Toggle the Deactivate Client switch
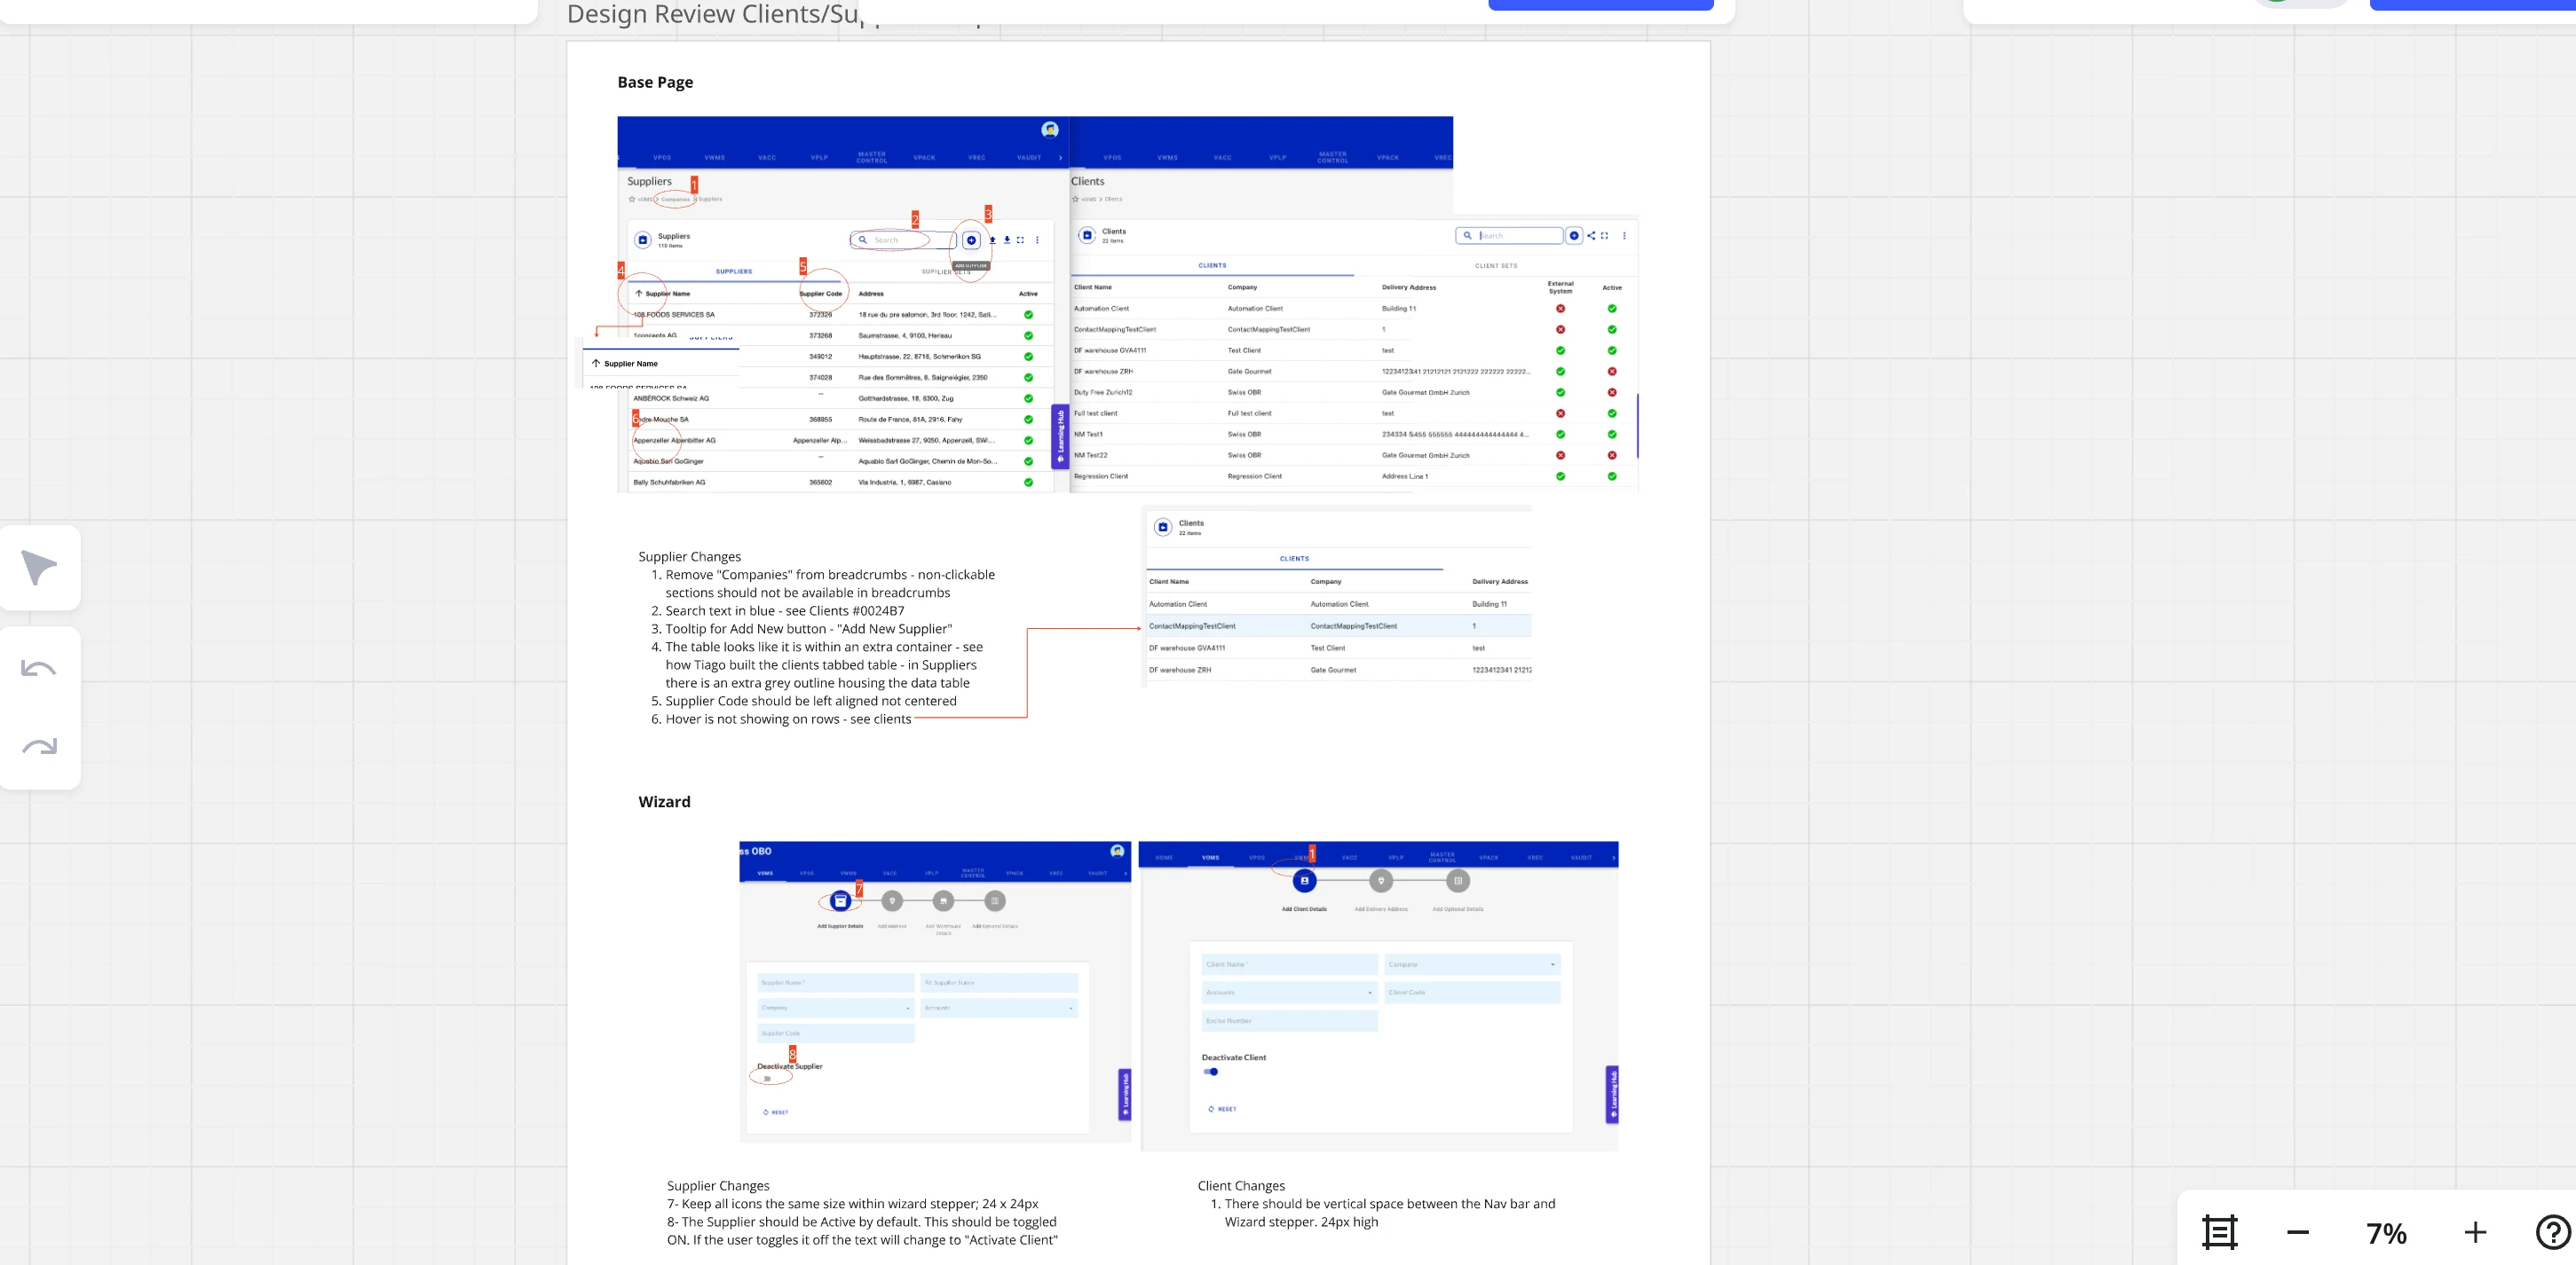Screen dimensions: 2576x1265 (x=1211, y=1071)
